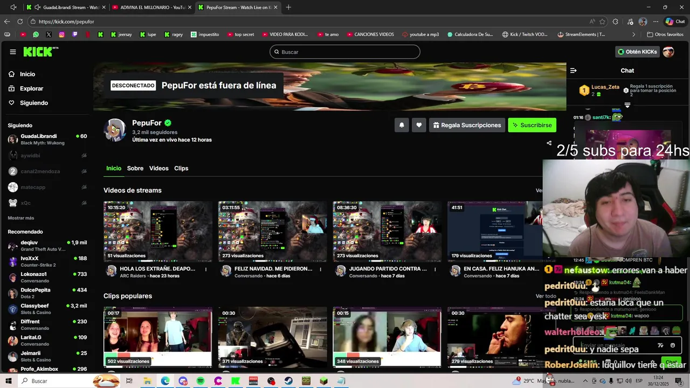690x388 pixels.
Task: Switch to ADIVINA EL MILLONARIO YouTube tab
Action: click(151, 7)
